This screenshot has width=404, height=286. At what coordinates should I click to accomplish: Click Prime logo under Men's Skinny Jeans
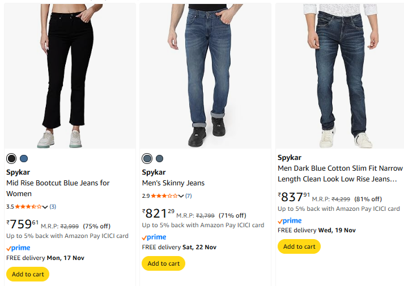coord(154,237)
